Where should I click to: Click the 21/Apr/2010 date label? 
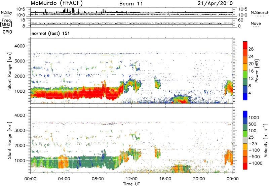215,3
